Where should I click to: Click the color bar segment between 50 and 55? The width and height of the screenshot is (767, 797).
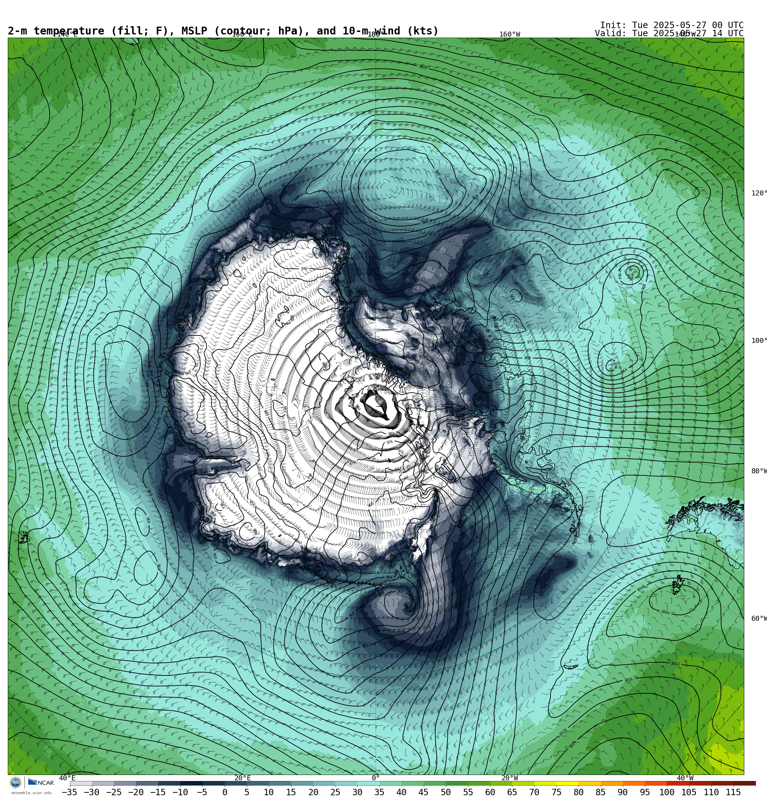click(457, 783)
